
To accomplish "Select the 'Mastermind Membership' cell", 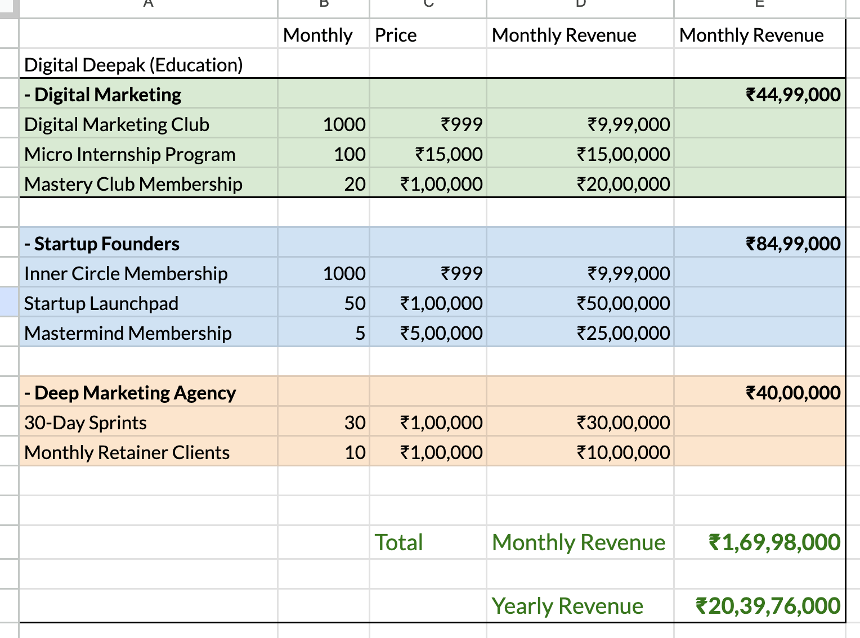I will click(149, 333).
